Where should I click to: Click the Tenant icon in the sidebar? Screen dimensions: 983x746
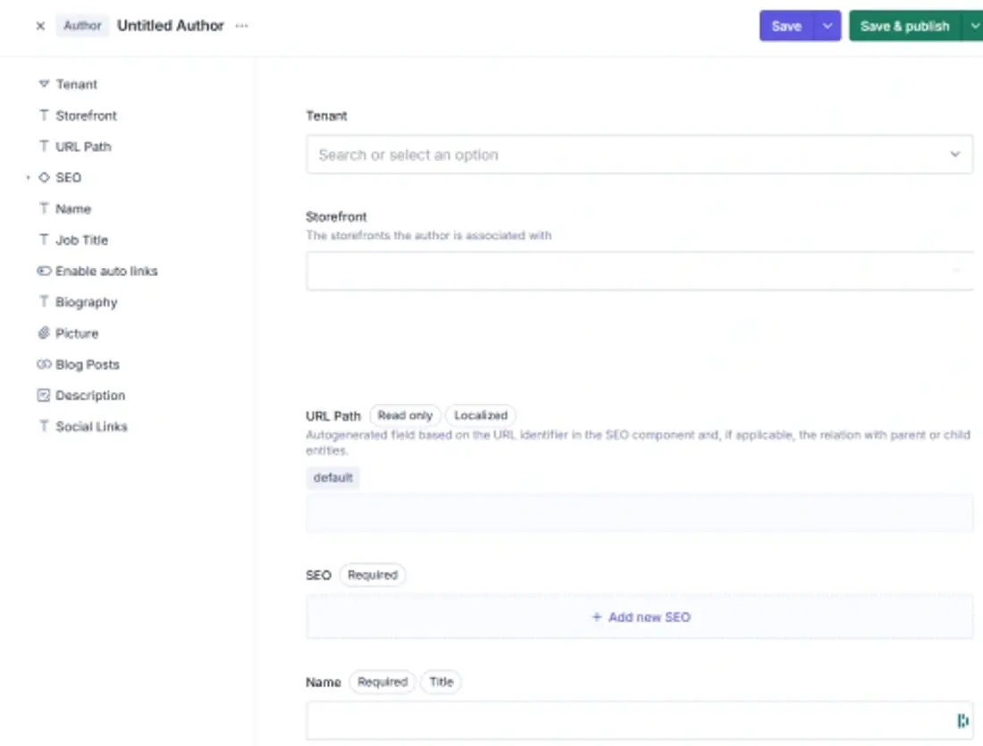click(x=44, y=84)
